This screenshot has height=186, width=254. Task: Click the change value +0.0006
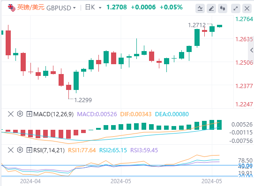coord(143,7)
